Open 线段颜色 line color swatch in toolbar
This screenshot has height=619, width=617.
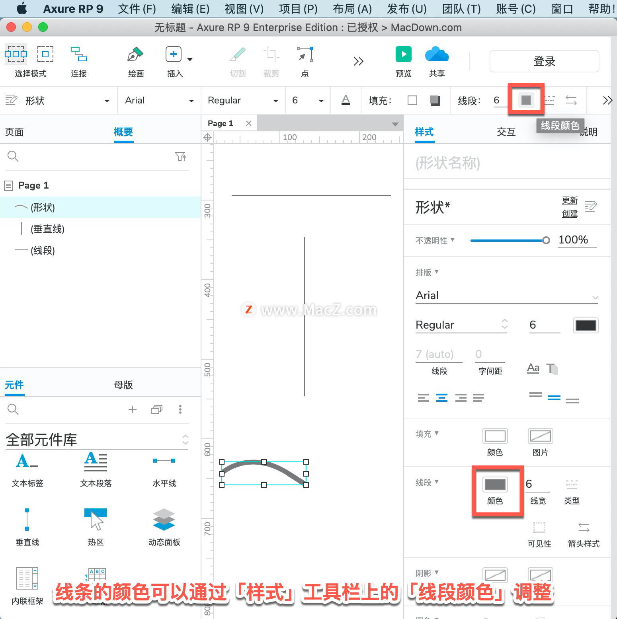[x=526, y=100]
